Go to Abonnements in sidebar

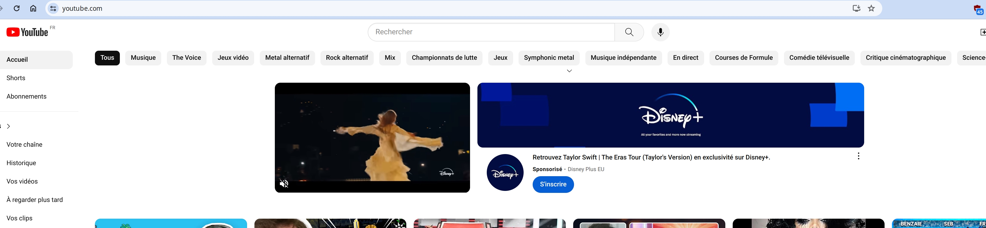[x=26, y=96]
